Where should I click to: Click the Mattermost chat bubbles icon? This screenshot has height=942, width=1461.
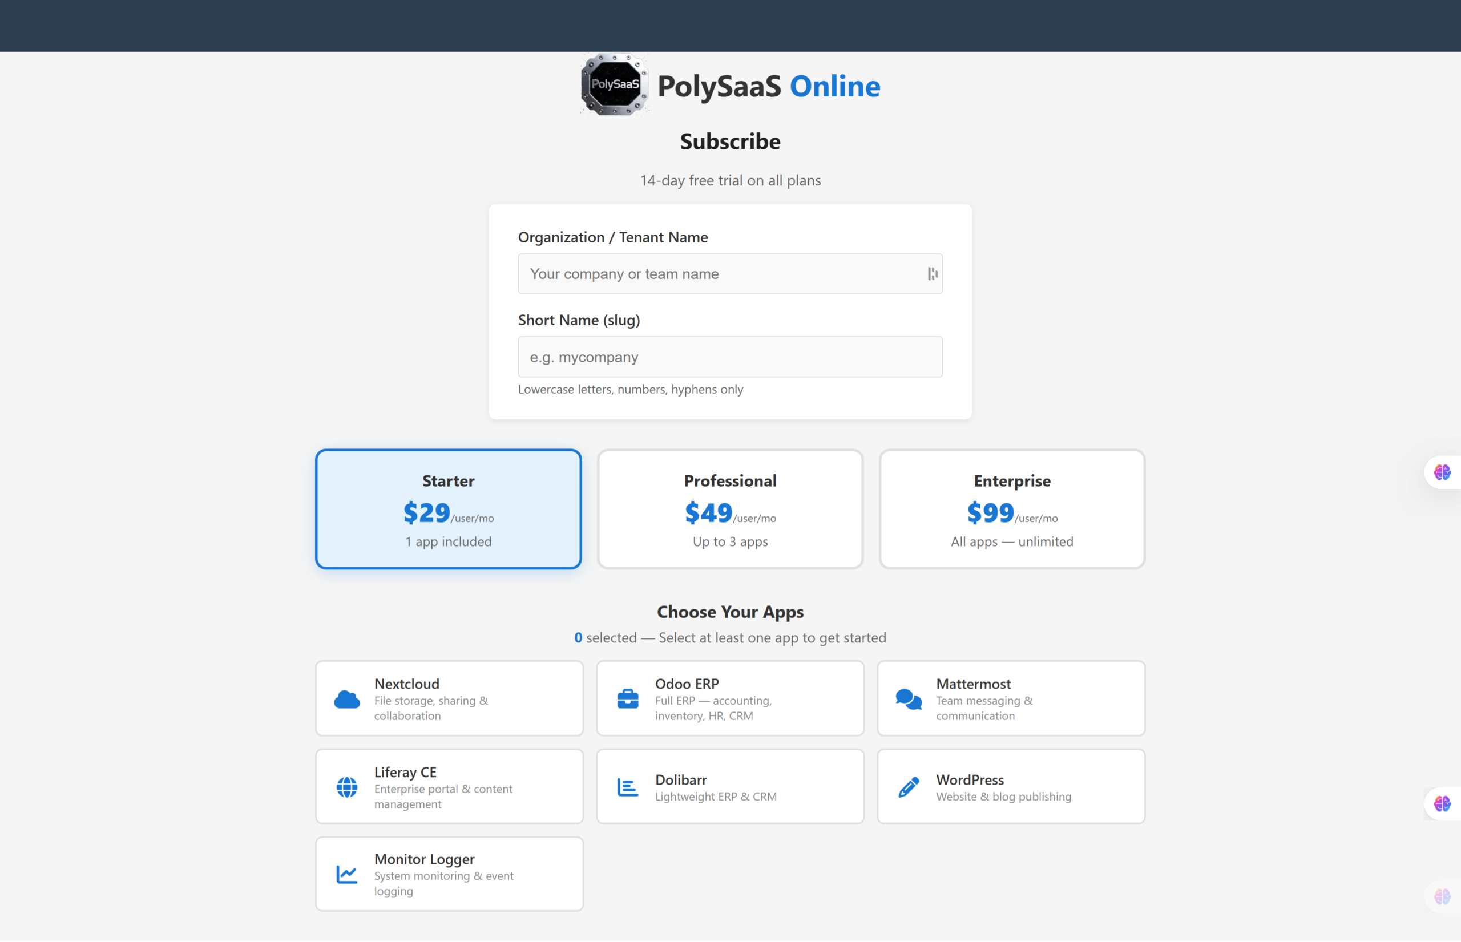click(x=909, y=698)
